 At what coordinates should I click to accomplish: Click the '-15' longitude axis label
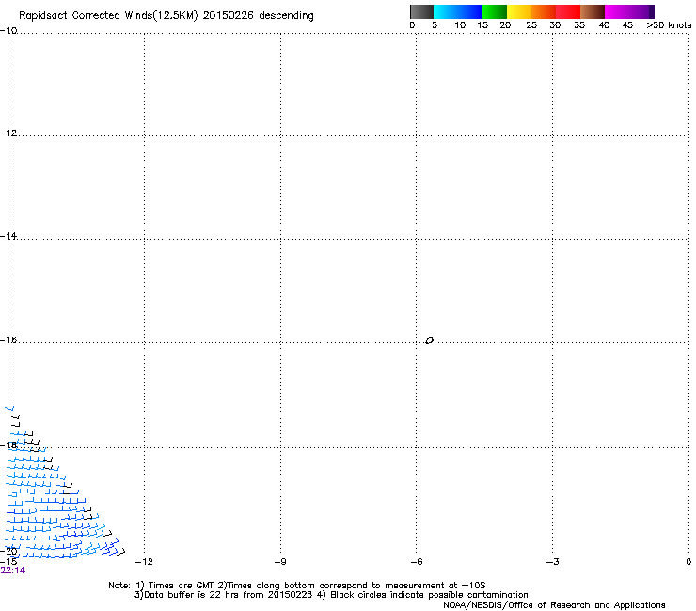pos(8,562)
